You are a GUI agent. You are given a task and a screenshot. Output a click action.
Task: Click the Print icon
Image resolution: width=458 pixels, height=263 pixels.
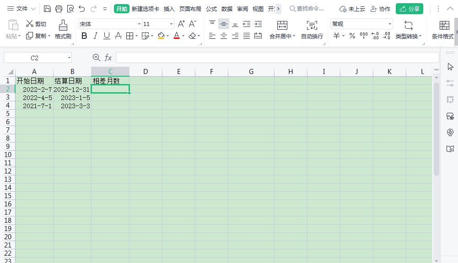pyautogui.click(x=59, y=9)
